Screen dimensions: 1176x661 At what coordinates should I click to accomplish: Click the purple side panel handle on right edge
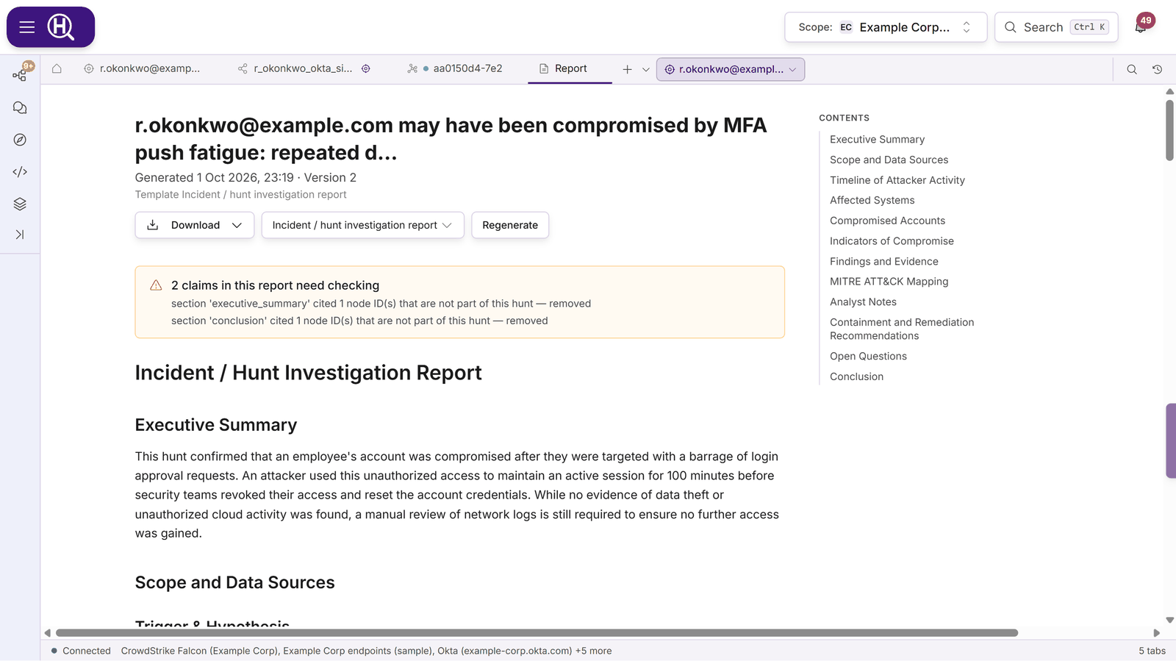pos(1171,440)
